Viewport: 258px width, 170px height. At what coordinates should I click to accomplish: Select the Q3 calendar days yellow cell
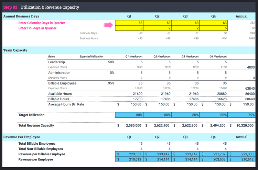click(185, 23)
